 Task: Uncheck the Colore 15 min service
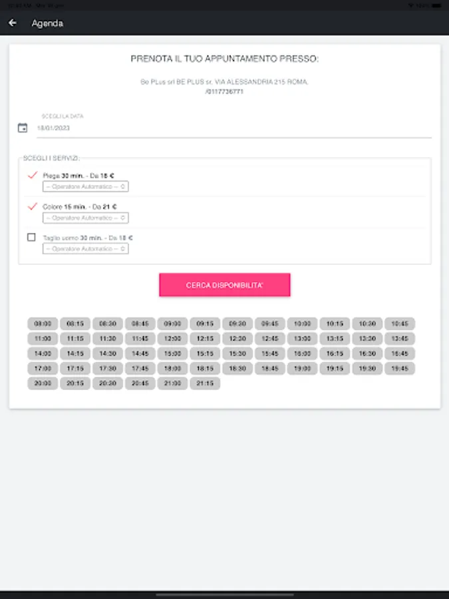pos(32,207)
